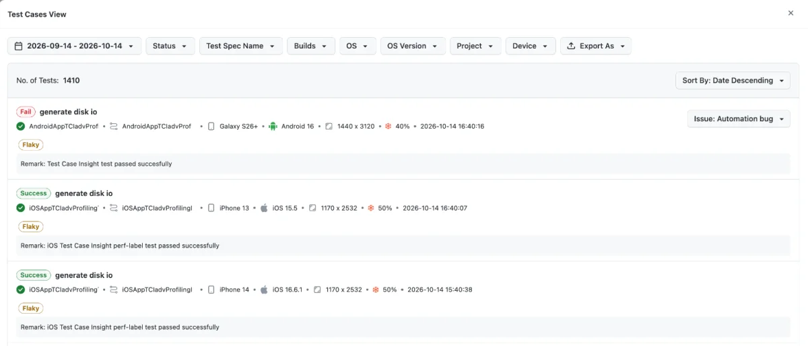Click the Android robot icon next to Android 16

[x=273, y=127]
